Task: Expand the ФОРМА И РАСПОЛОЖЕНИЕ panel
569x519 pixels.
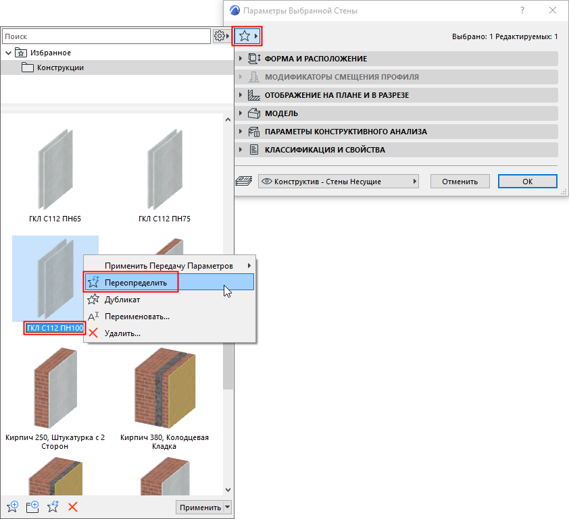Action: coord(243,59)
